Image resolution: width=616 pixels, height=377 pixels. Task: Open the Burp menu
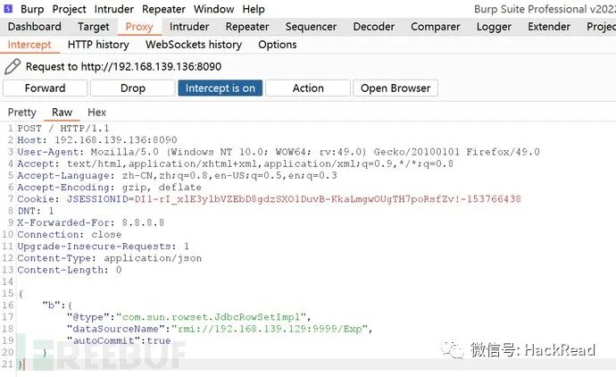point(32,9)
